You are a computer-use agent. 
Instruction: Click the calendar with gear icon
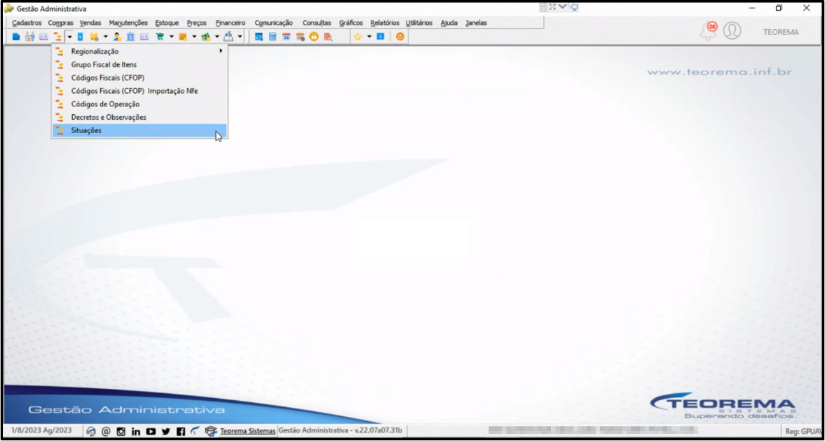coord(300,37)
